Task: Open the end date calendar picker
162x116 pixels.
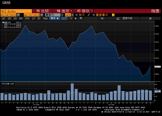Action: pyautogui.click(x=42, y=15)
